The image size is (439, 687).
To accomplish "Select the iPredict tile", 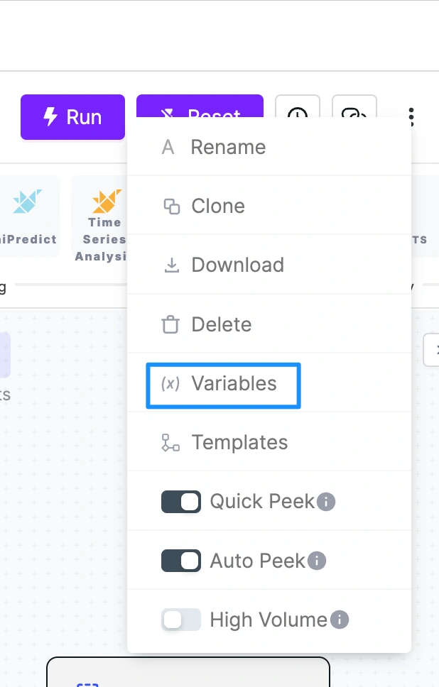I will 29,216.
